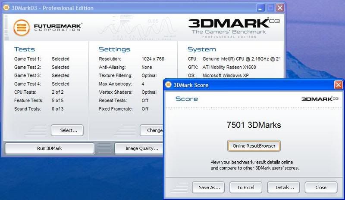Viewport: 345px width, 200px height.
Task: Click the Settings section heading
Action: point(114,49)
